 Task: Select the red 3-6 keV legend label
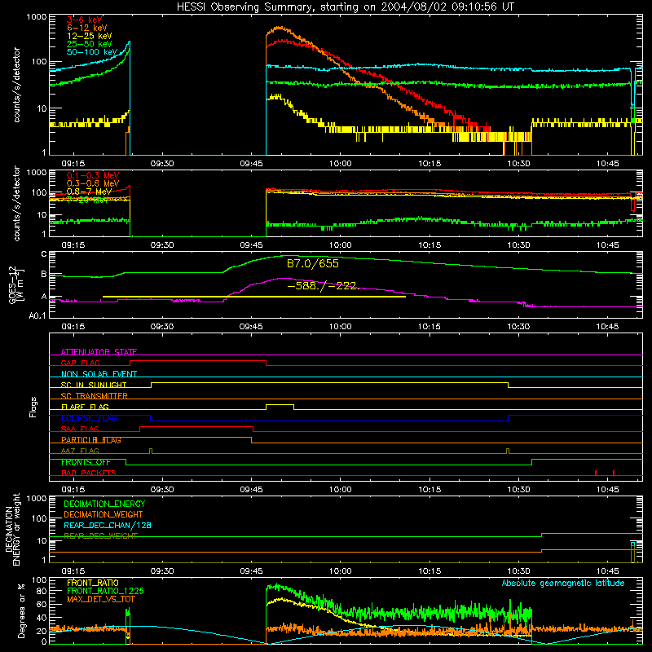pyautogui.click(x=84, y=20)
